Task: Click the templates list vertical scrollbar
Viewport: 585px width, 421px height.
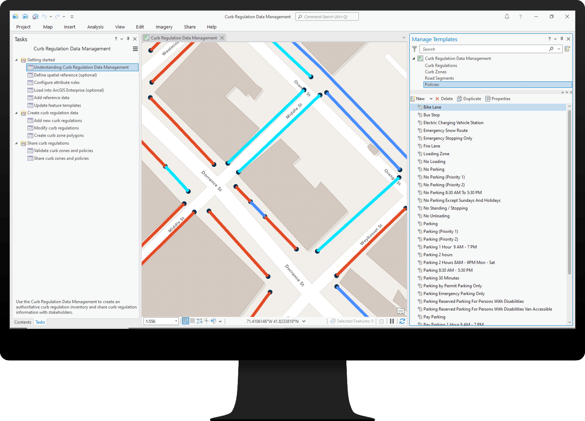Action: (569, 192)
